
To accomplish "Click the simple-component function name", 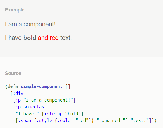I will click(x=42, y=87).
